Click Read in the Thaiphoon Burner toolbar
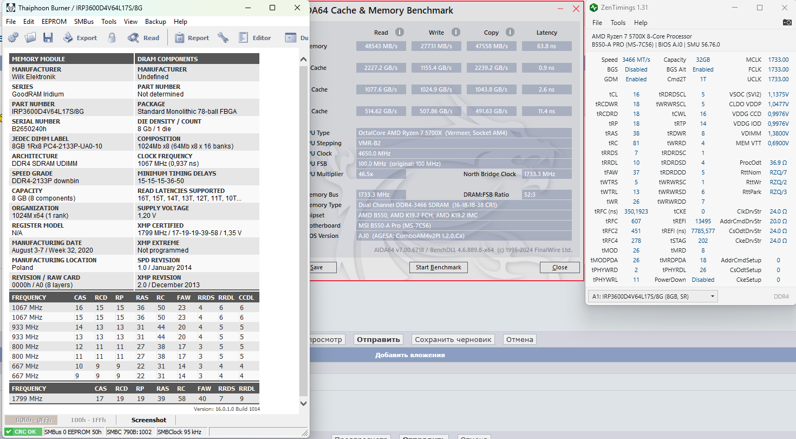796x439 pixels. pos(143,37)
